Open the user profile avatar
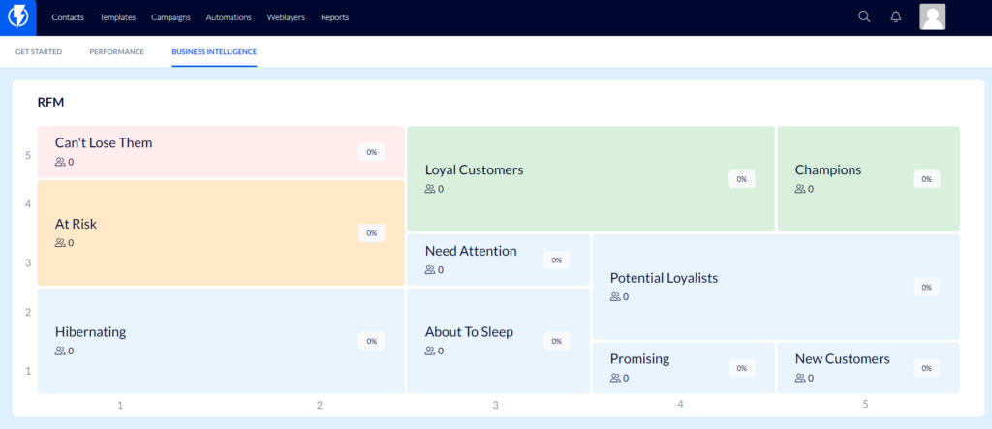 (933, 17)
